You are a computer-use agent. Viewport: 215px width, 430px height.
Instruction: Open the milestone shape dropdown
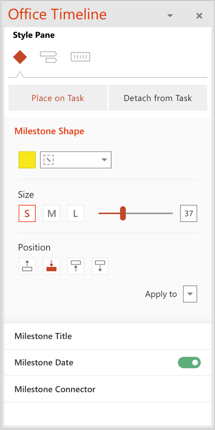pos(76,159)
